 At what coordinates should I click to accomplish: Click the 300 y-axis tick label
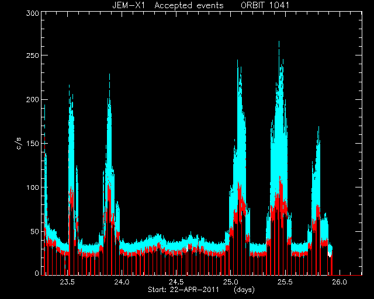[33, 13]
